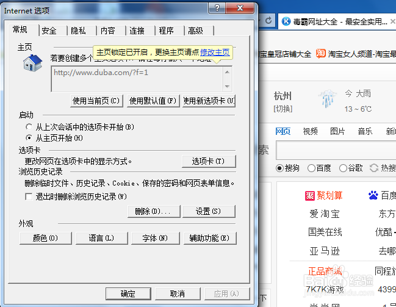Open 亚马逊 site link
396x307 pixels.
325,251
